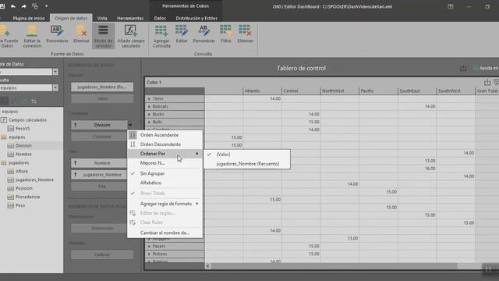
Task: Switch to Origen de datos tab
Action: [71, 18]
